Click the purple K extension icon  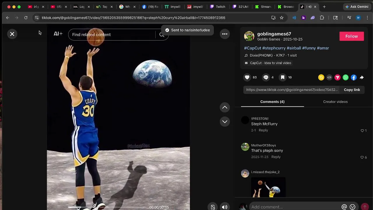pyautogui.click(x=303, y=18)
